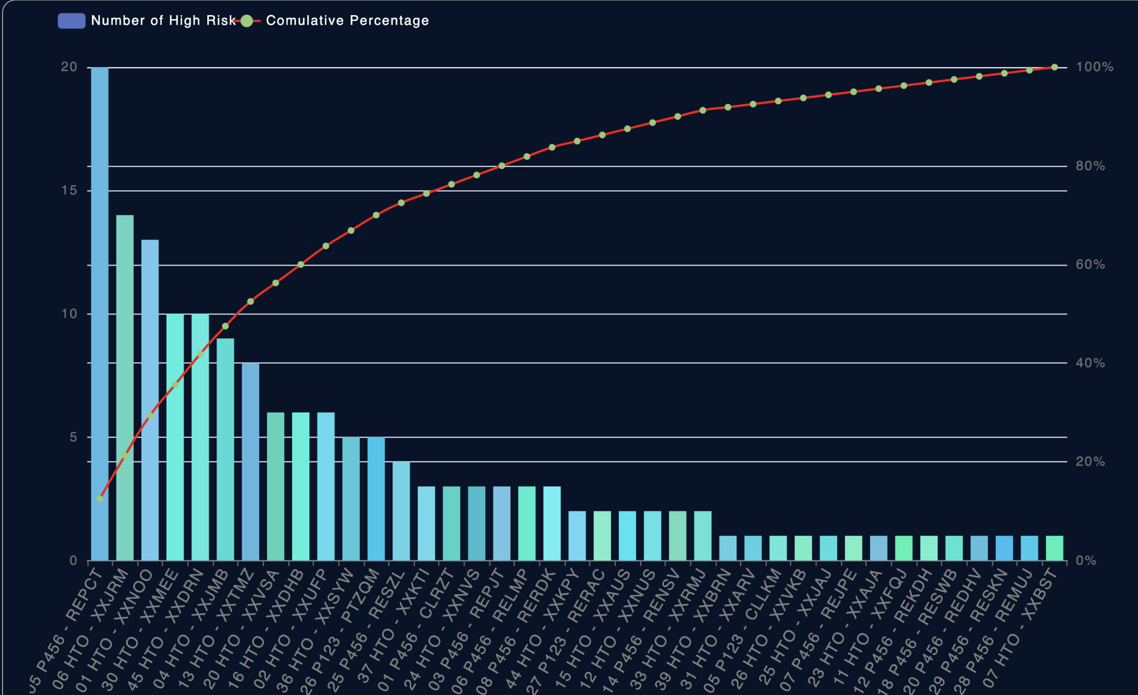Pick the bright blue 26 P123 - PTZQM bar
Image resolution: width=1138 pixels, height=695 pixels.
[376, 498]
